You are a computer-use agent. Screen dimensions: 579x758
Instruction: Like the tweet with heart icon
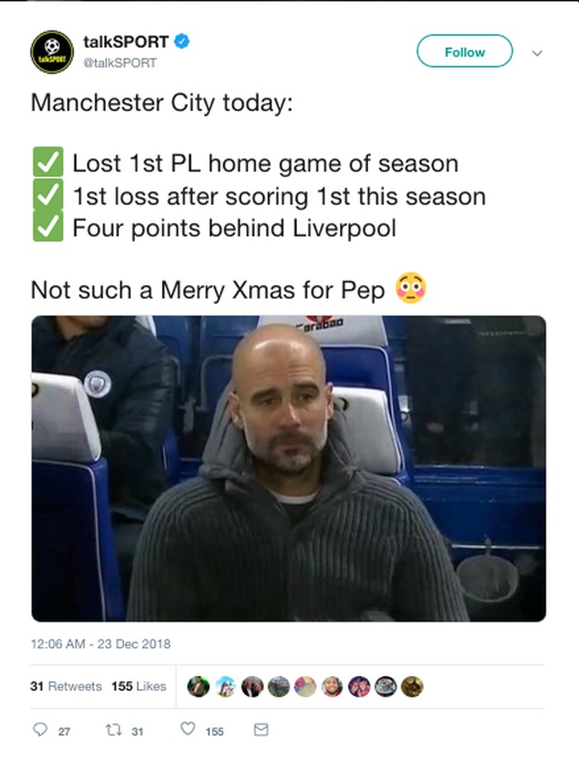pos(188,730)
